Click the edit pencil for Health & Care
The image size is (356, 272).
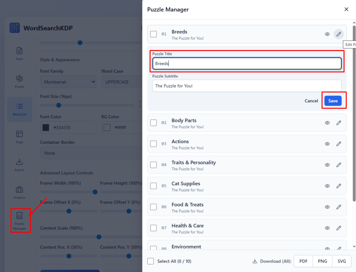[x=338, y=228]
